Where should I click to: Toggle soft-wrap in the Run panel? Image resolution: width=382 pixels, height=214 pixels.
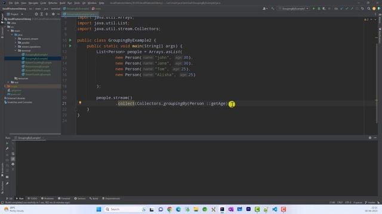[13, 154]
